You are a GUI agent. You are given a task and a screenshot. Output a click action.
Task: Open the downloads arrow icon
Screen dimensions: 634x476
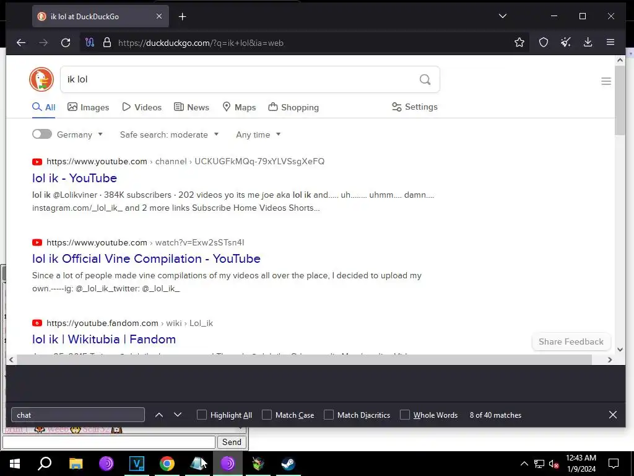[588, 42]
